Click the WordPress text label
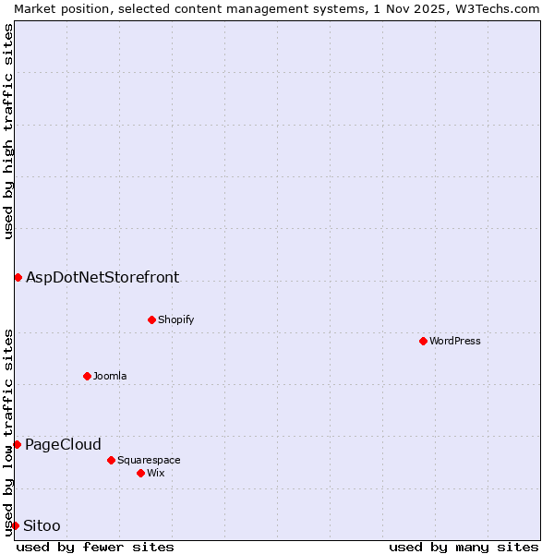 point(455,341)
